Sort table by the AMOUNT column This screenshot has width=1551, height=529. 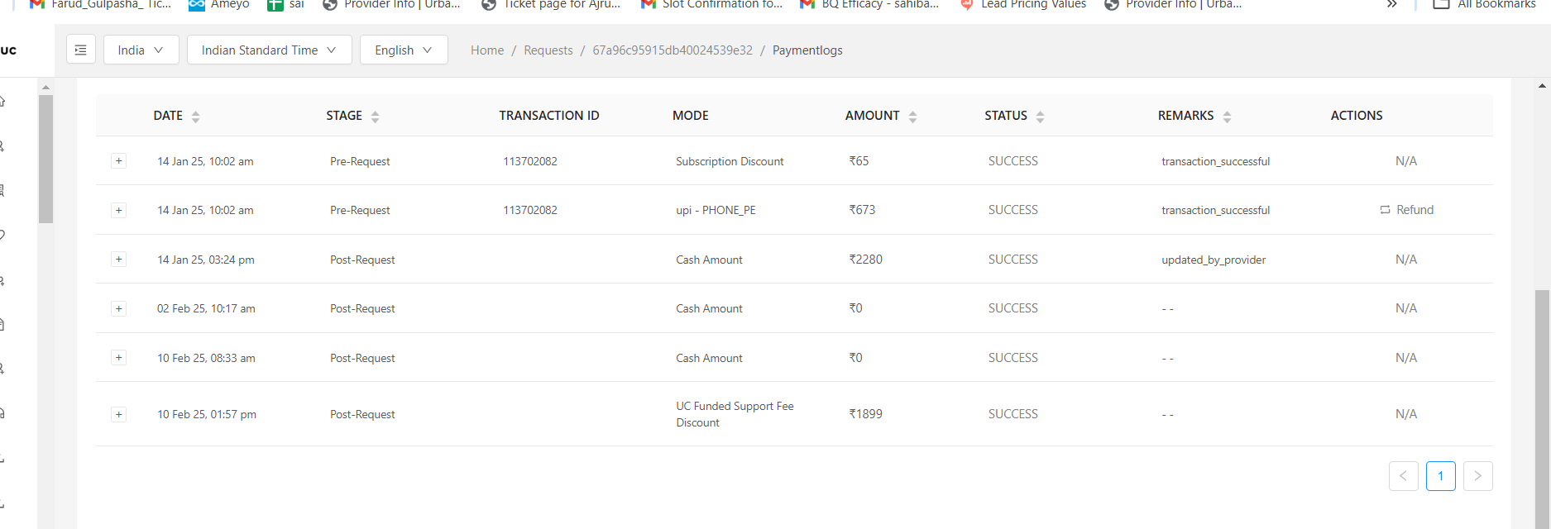tap(912, 117)
